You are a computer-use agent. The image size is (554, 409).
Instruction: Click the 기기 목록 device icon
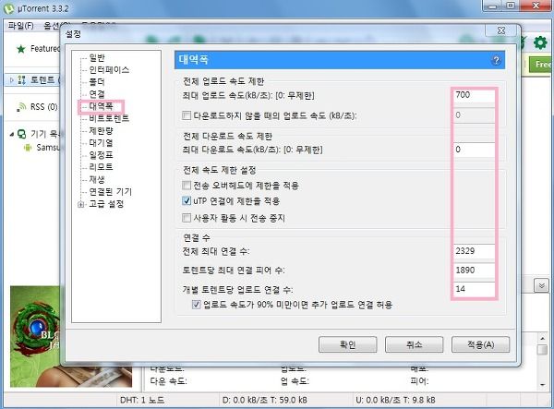point(21,134)
